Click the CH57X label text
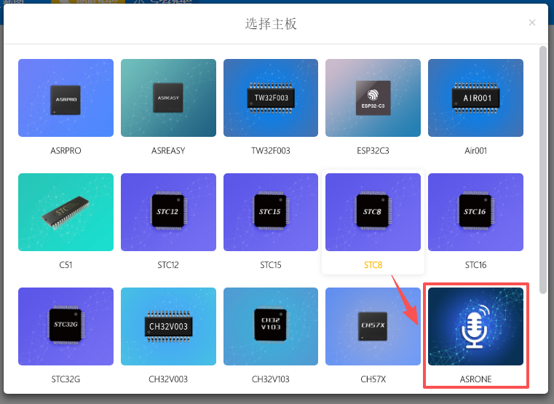 [373, 379]
